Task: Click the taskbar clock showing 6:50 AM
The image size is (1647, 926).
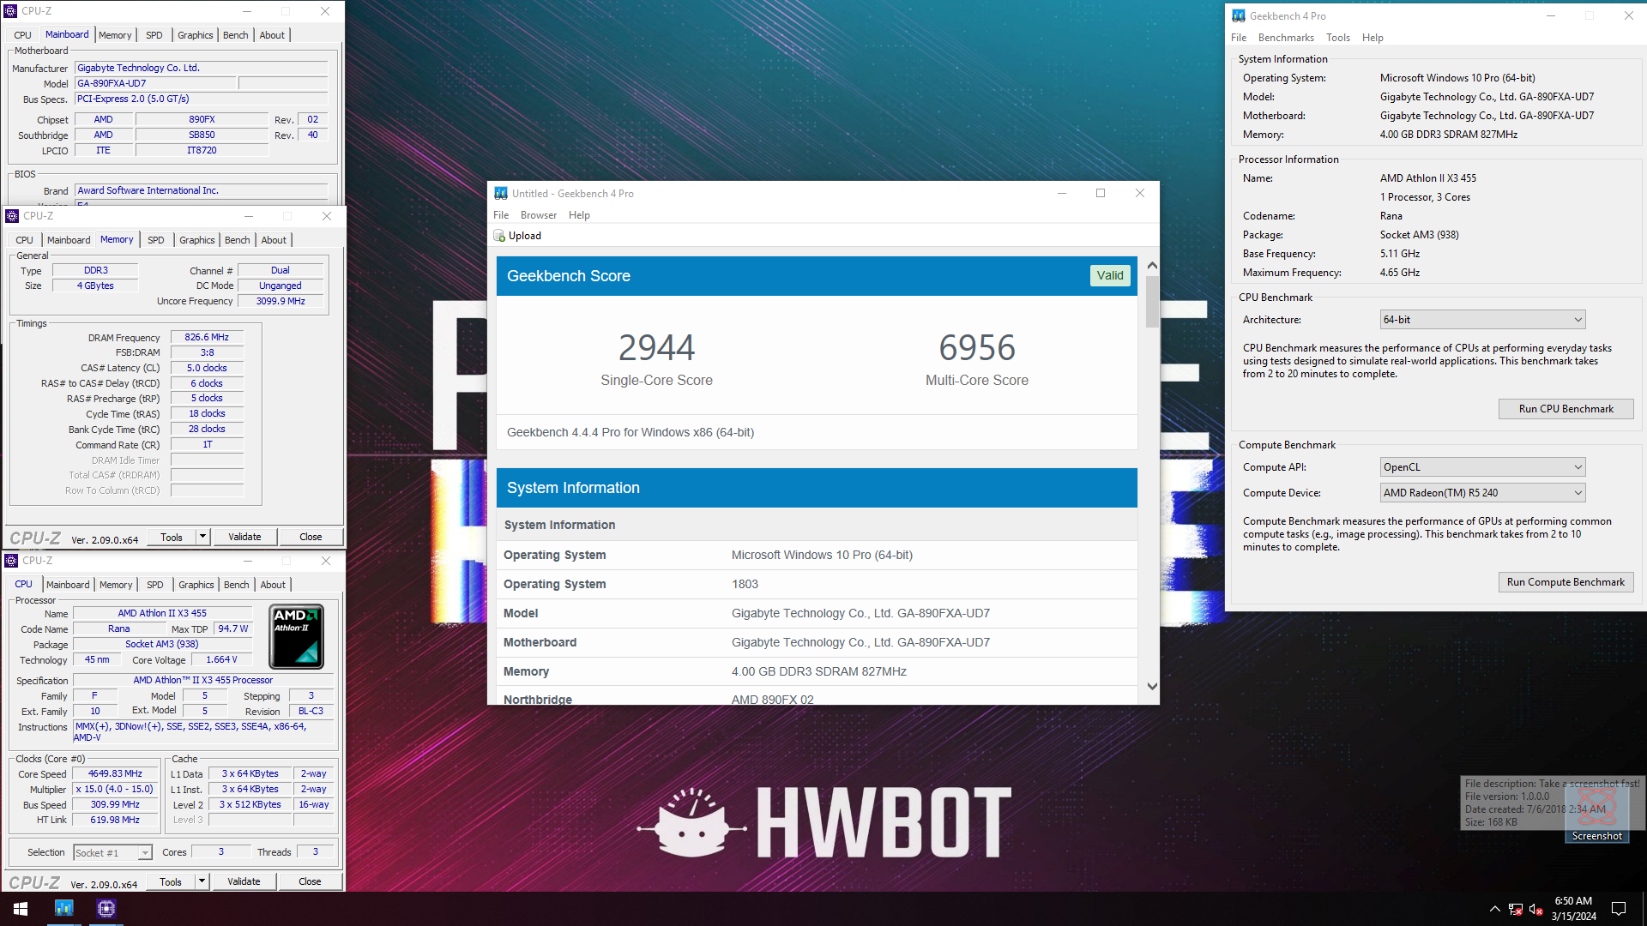Action: tap(1573, 909)
